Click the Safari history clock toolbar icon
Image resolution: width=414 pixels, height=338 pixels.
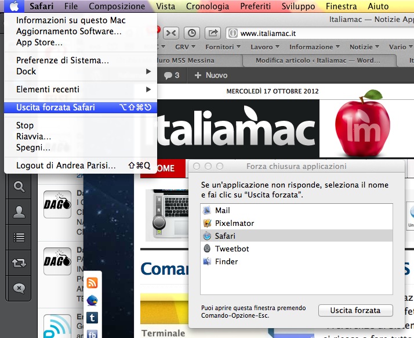[192, 33]
